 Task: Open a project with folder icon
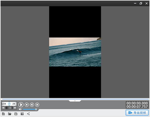click(x=10, y=114)
